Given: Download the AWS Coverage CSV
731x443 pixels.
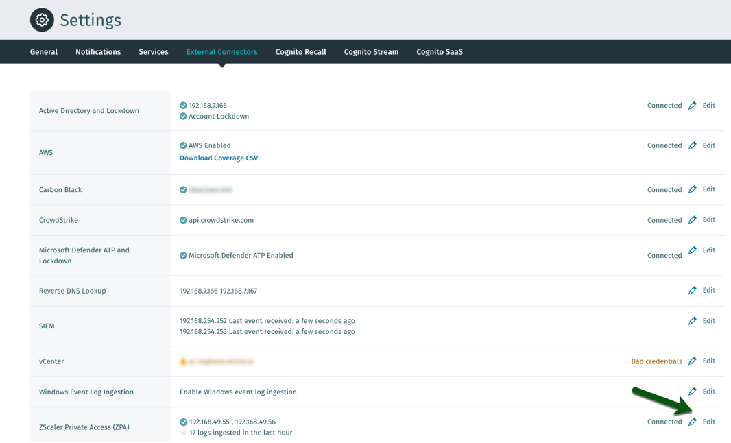Looking at the screenshot, I should tap(219, 158).
